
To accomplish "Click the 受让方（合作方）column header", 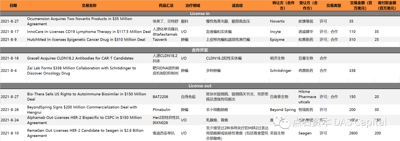I will [x=308, y=5].
